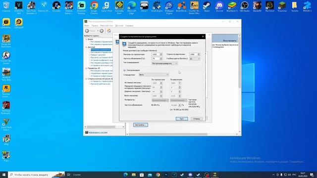317x178 pixels.
Task: Open Правка menu in NVIDIA panel
Action: [95, 26]
